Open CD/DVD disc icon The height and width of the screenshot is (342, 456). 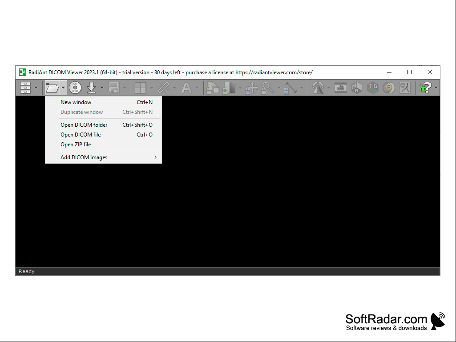click(75, 88)
